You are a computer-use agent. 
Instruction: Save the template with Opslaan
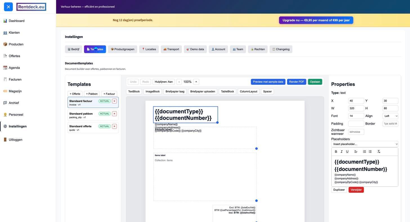315,82
